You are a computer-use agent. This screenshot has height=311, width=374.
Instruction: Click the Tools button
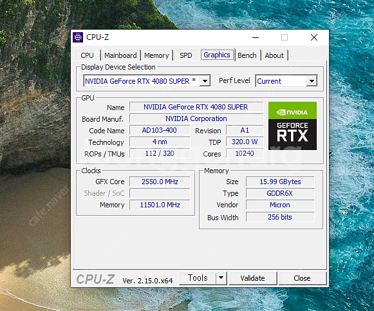click(x=198, y=278)
